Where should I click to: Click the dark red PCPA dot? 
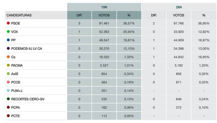coord(8,108)
